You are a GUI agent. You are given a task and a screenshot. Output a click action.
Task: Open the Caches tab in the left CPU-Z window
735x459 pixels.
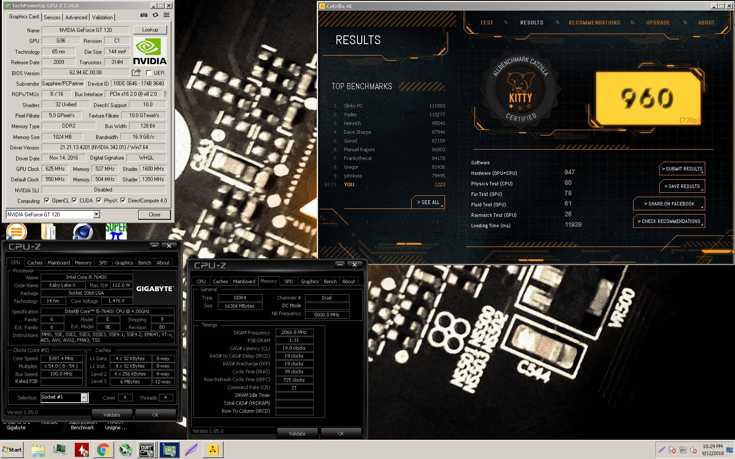click(35, 263)
